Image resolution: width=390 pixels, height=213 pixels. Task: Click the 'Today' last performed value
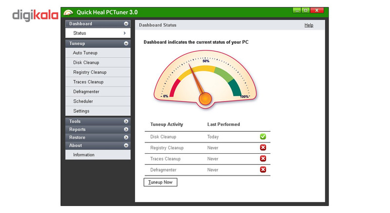(x=213, y=137)
